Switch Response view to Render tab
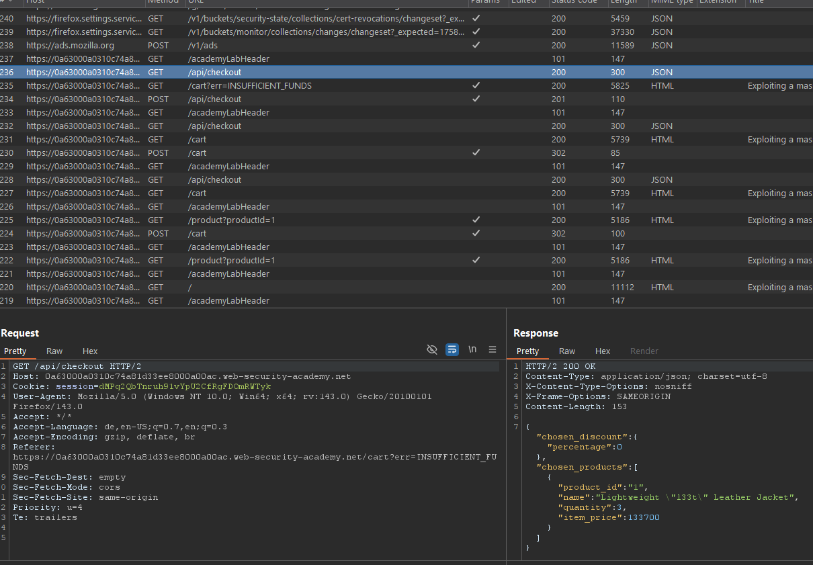Screen dimensions: 813x565 [644, 351]
